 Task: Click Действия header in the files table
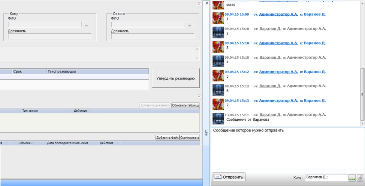click(x=106, y=143)
